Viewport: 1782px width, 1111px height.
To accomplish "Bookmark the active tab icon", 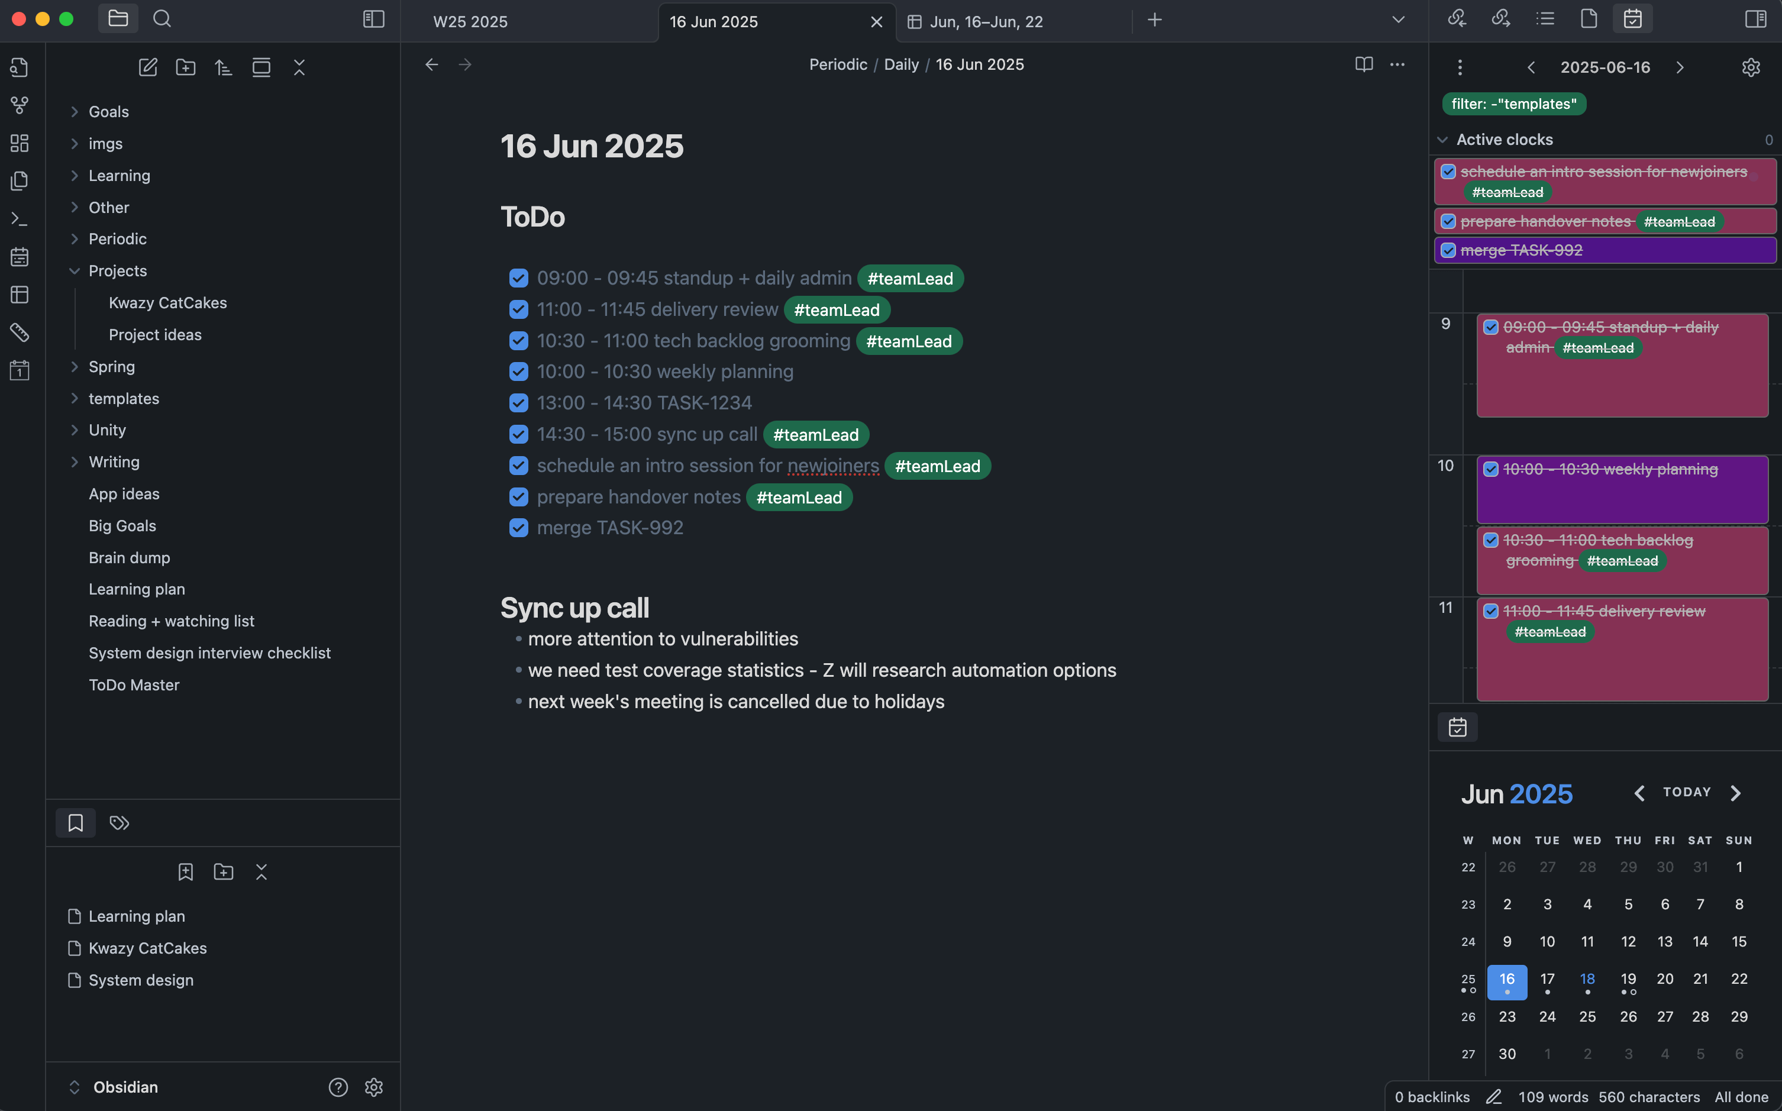I will (186, 872).
